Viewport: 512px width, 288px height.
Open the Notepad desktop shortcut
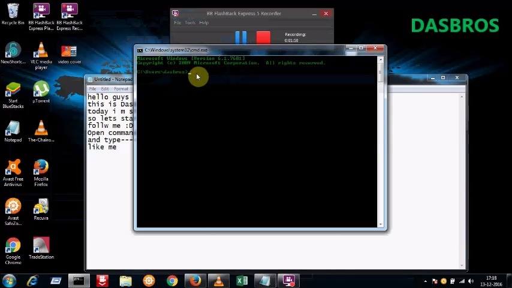coord(13,131)
